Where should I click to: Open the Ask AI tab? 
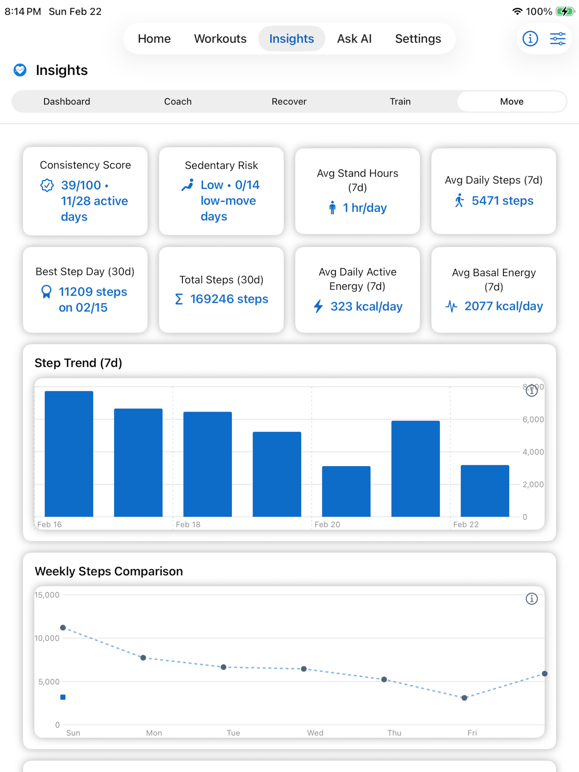[354, 38]
